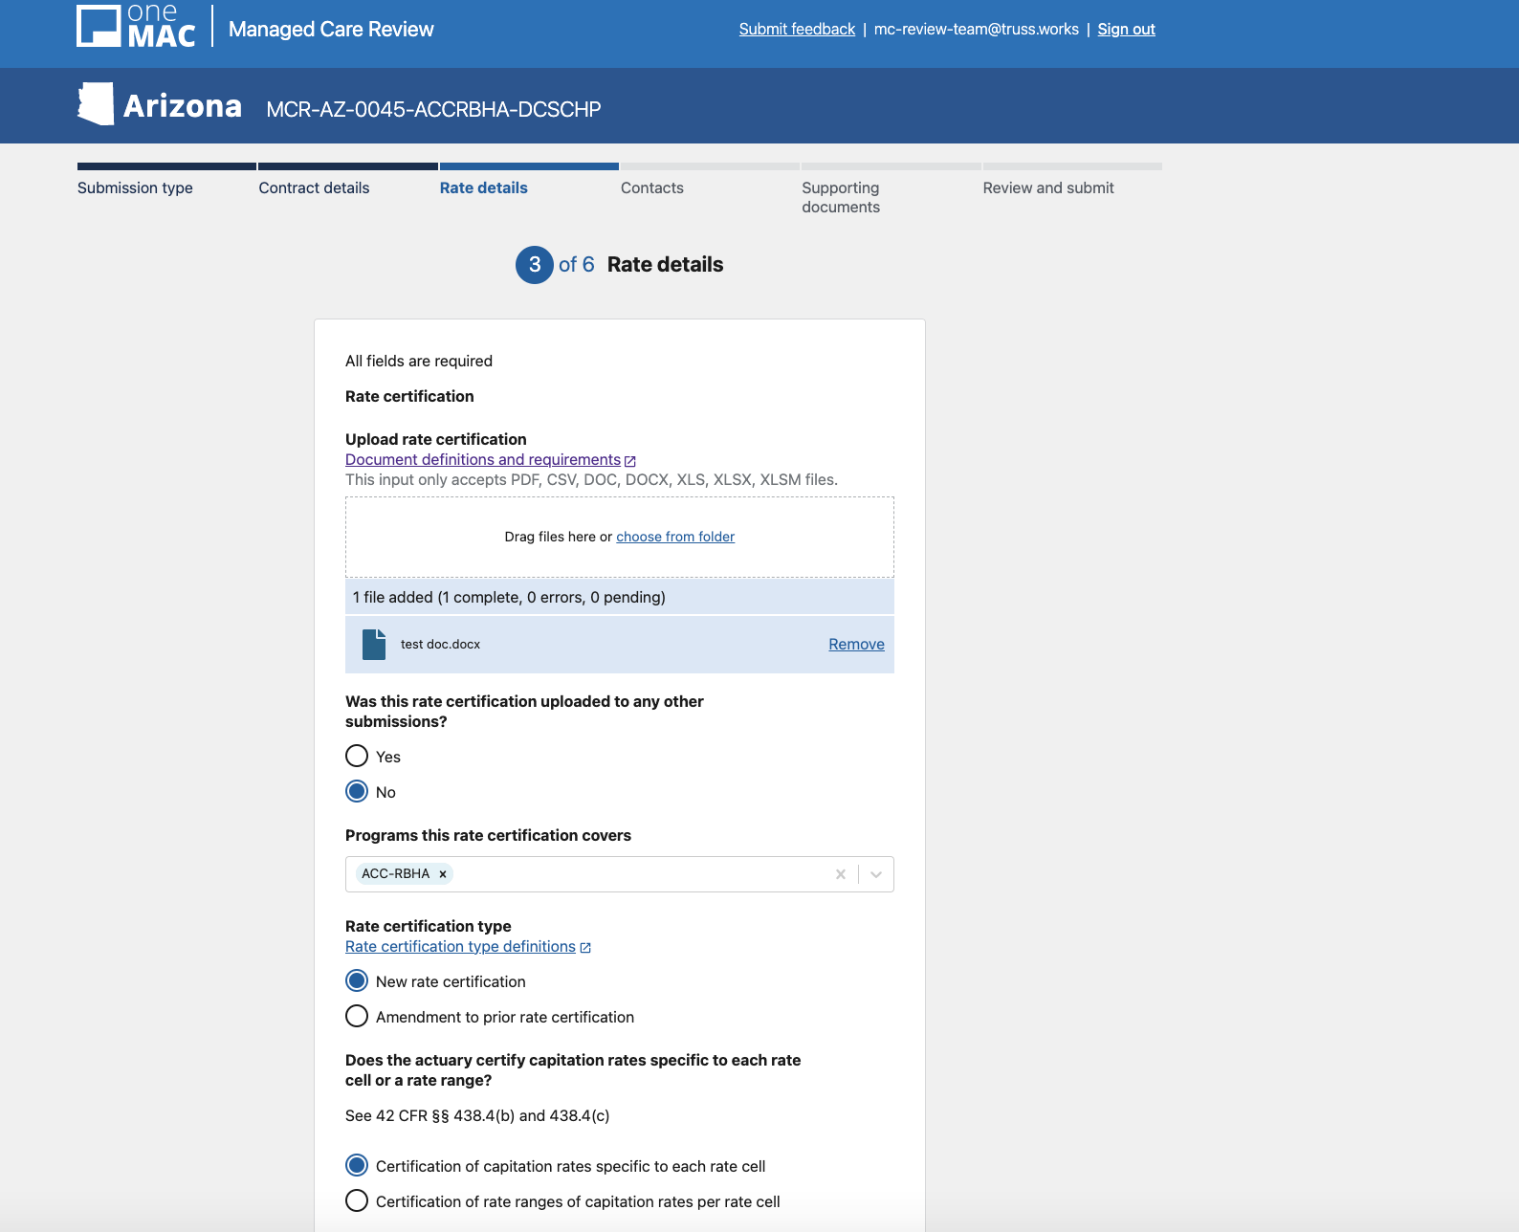Select Yes for uploaded to other submissions

(357, 757)
